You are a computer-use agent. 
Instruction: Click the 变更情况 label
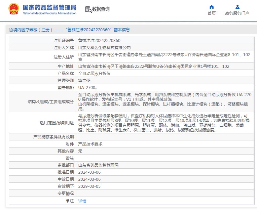66,194
